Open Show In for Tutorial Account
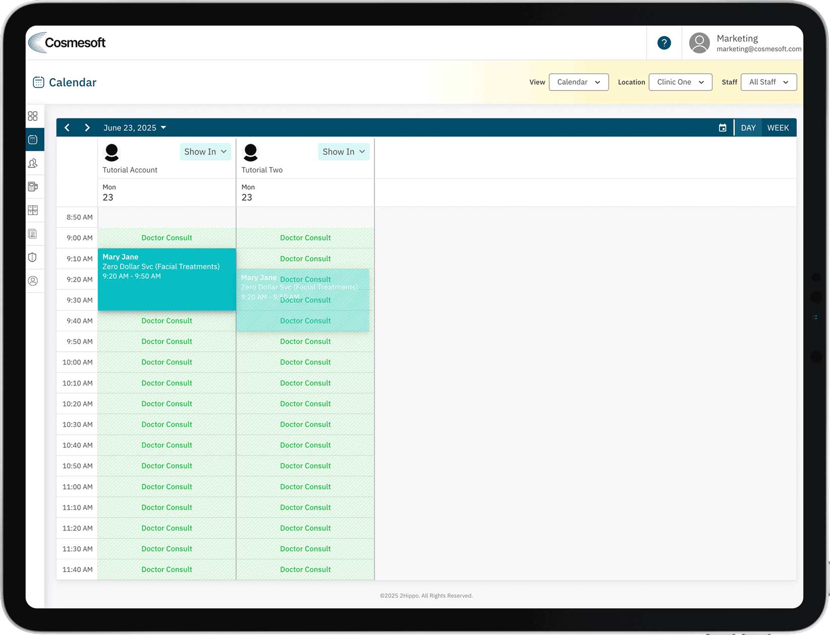Screen dimensions: 830x635 [205, 152]
